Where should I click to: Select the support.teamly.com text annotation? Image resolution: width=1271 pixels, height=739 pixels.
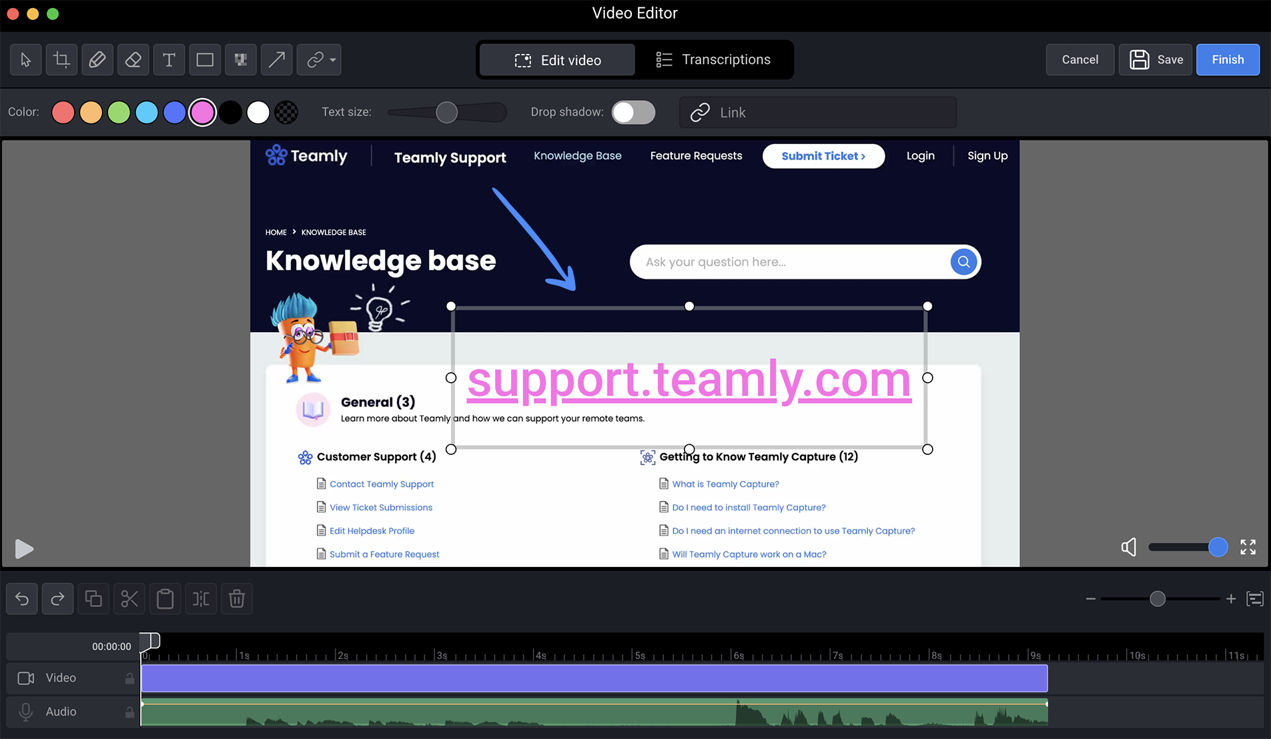click(x=689, y=380)
